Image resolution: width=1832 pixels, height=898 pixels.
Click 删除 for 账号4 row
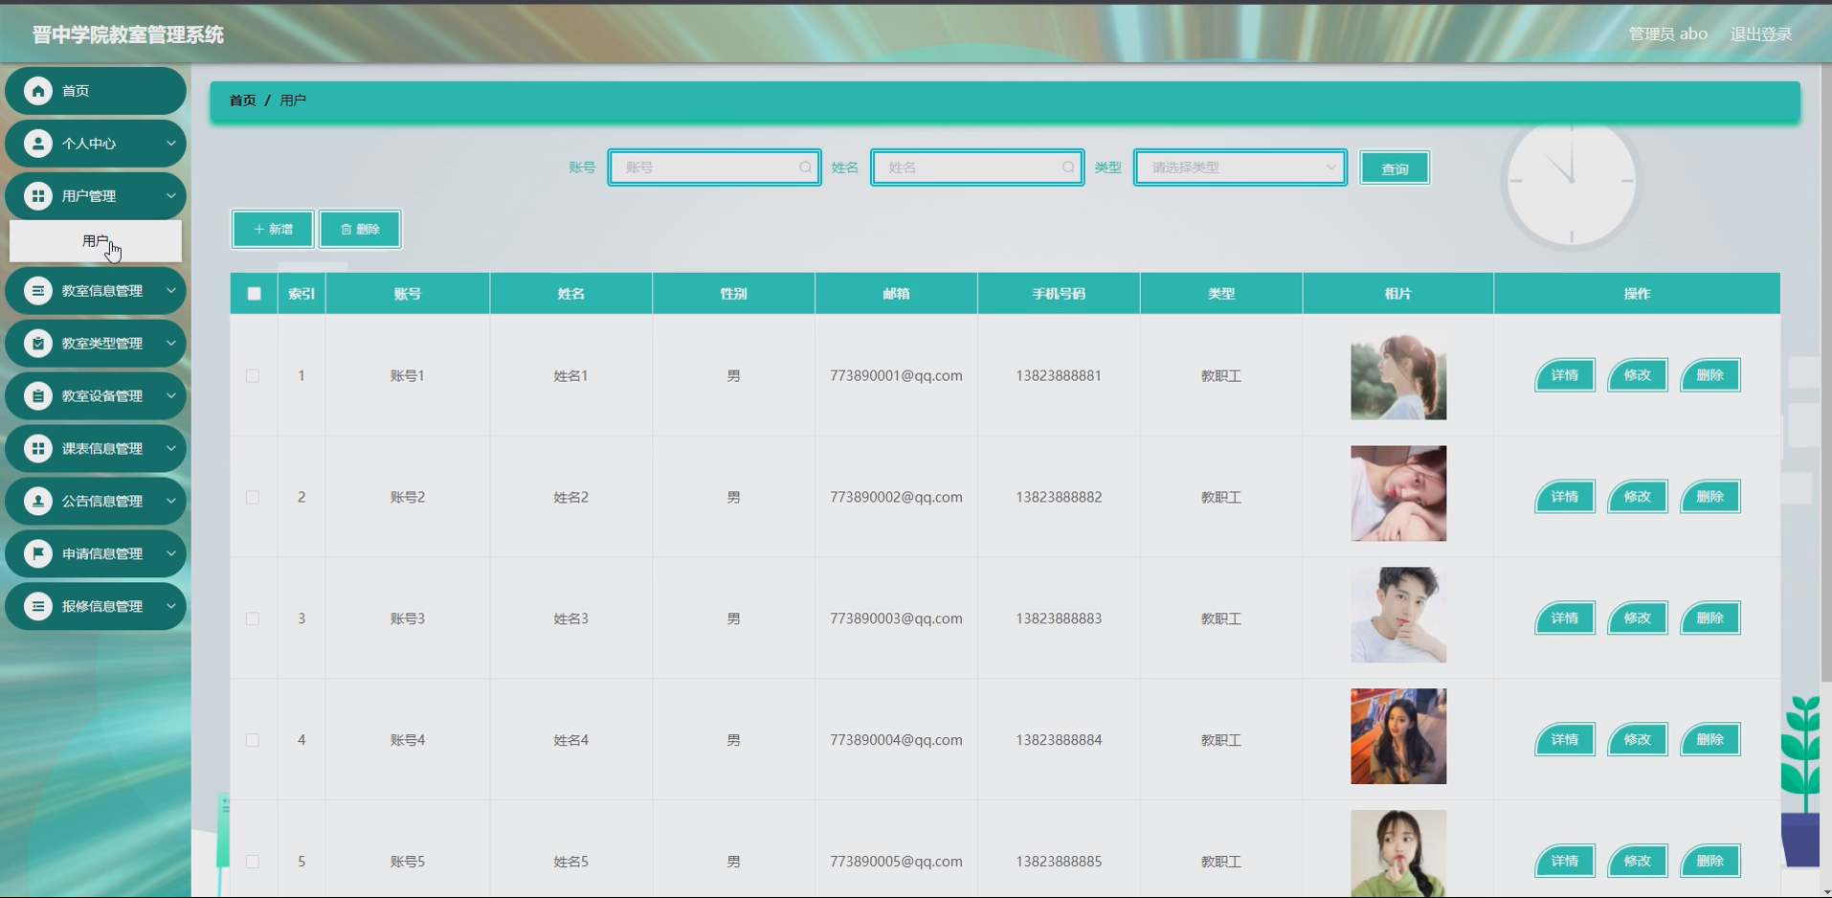coord(1710,740)
